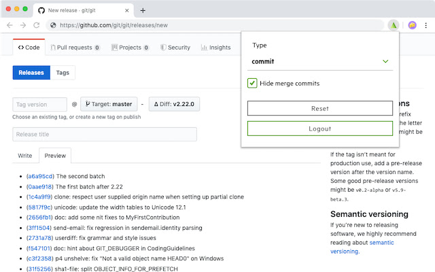Open commit link c3f2358

pos(40,258)
